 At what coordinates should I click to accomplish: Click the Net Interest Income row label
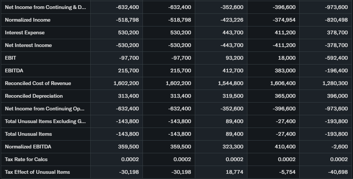point(28,45)
